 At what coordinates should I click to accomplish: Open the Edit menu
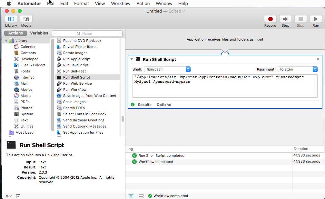[x=64, y=4]
